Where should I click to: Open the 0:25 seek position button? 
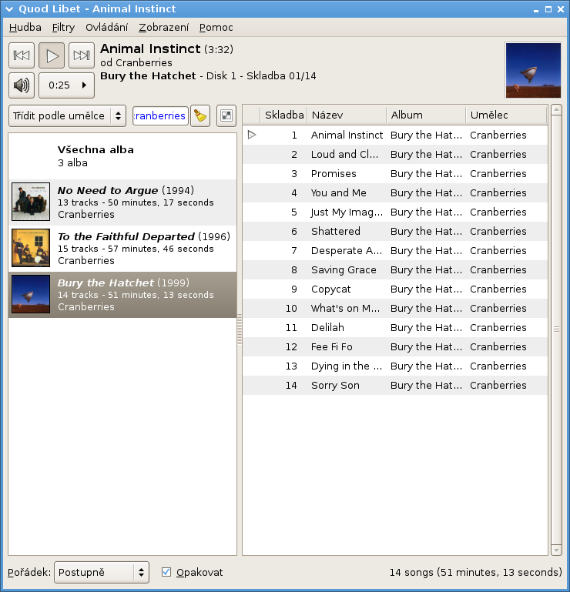point(67,85)
